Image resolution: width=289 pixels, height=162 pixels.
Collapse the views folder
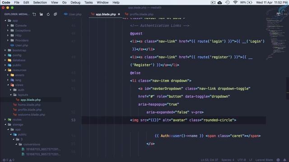[8, 85]
